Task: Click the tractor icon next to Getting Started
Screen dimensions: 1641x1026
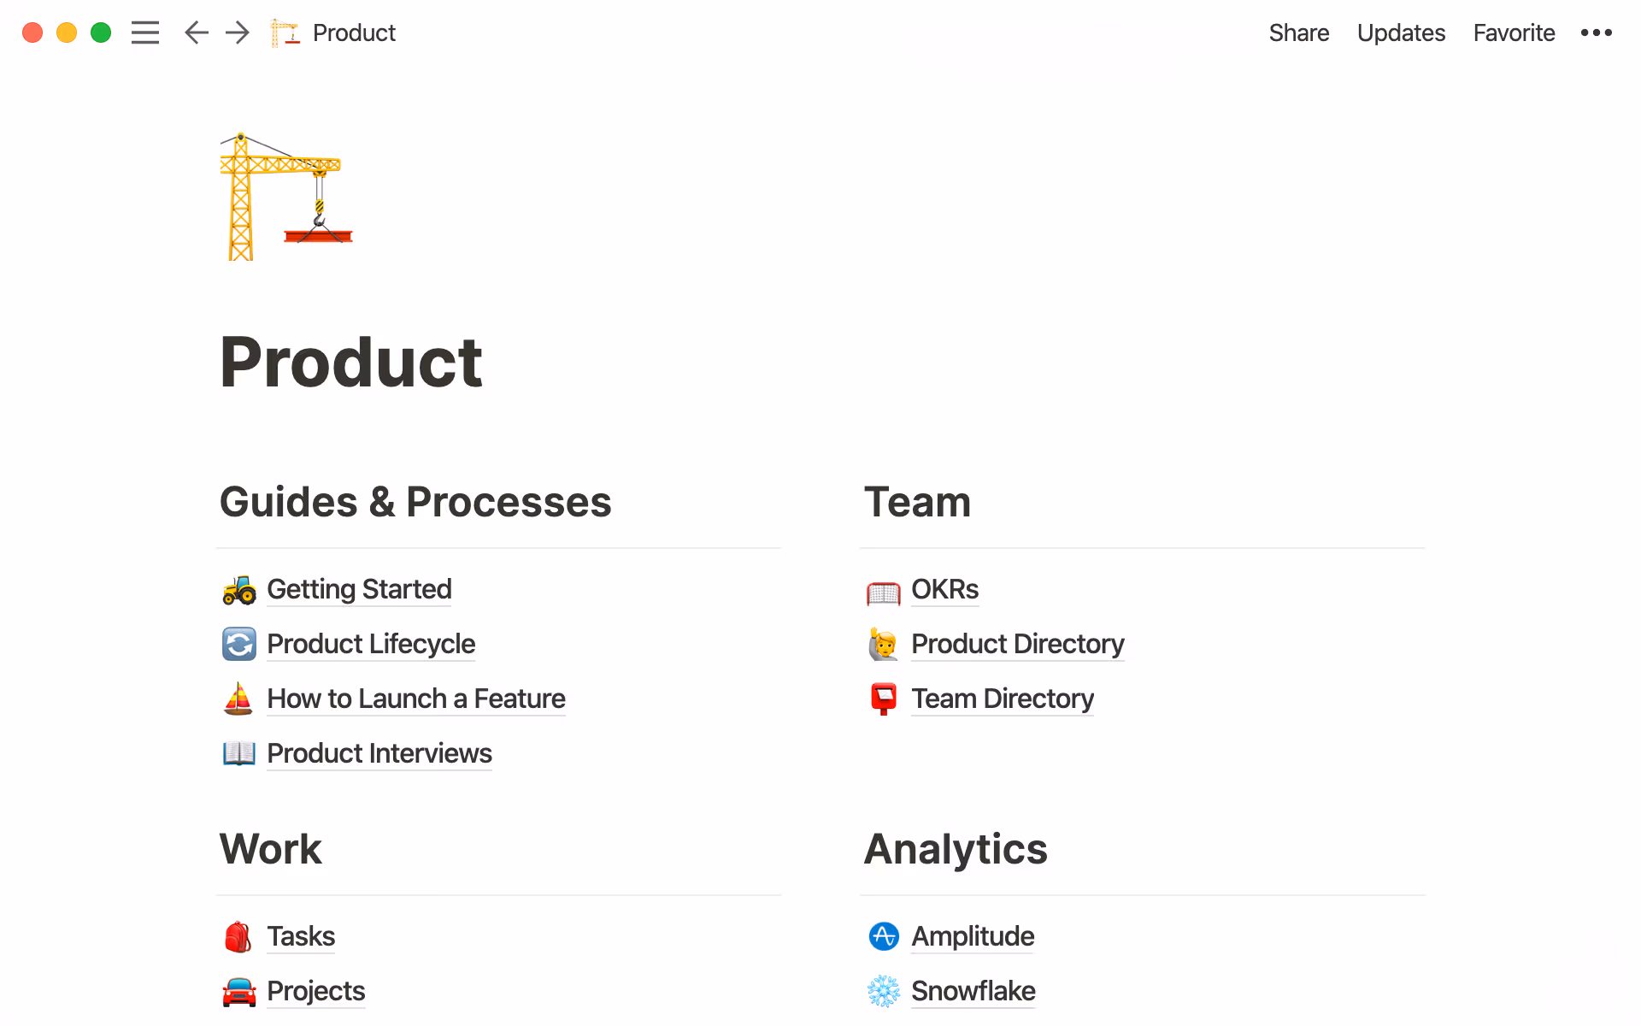Action: pos(238,590)
